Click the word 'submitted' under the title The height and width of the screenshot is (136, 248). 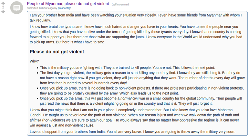pyautogui.click(x=32, y=8)
